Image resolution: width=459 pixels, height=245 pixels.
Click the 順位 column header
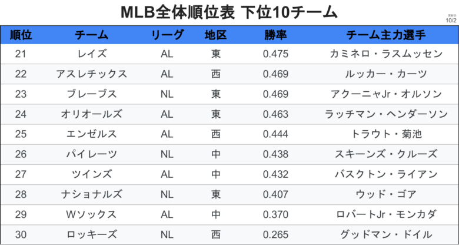21,35
